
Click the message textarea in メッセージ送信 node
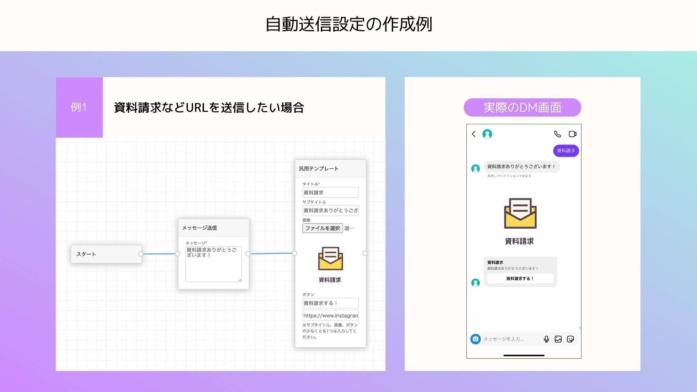point(213,264)
